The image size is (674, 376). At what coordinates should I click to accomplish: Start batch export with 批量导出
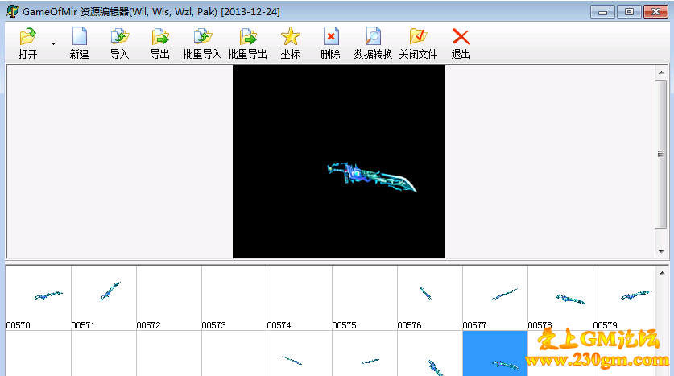click(x=247, y=43)
